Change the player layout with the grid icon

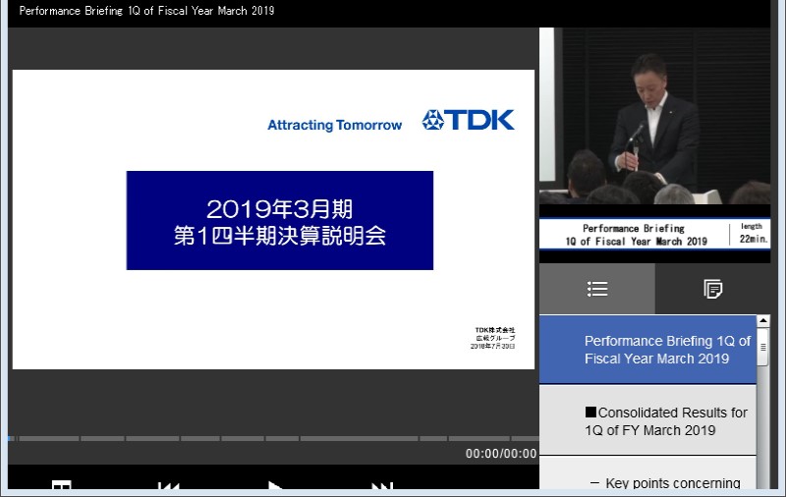(x=61, y=485)
